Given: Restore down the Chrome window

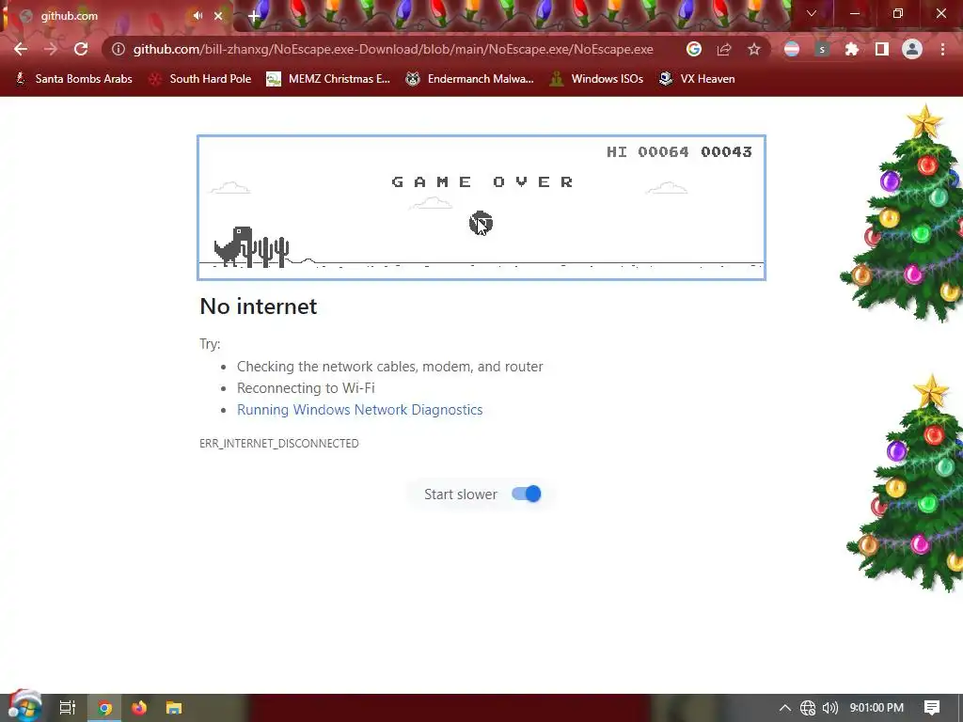Looking at the screenshot, I should (898, 13).
